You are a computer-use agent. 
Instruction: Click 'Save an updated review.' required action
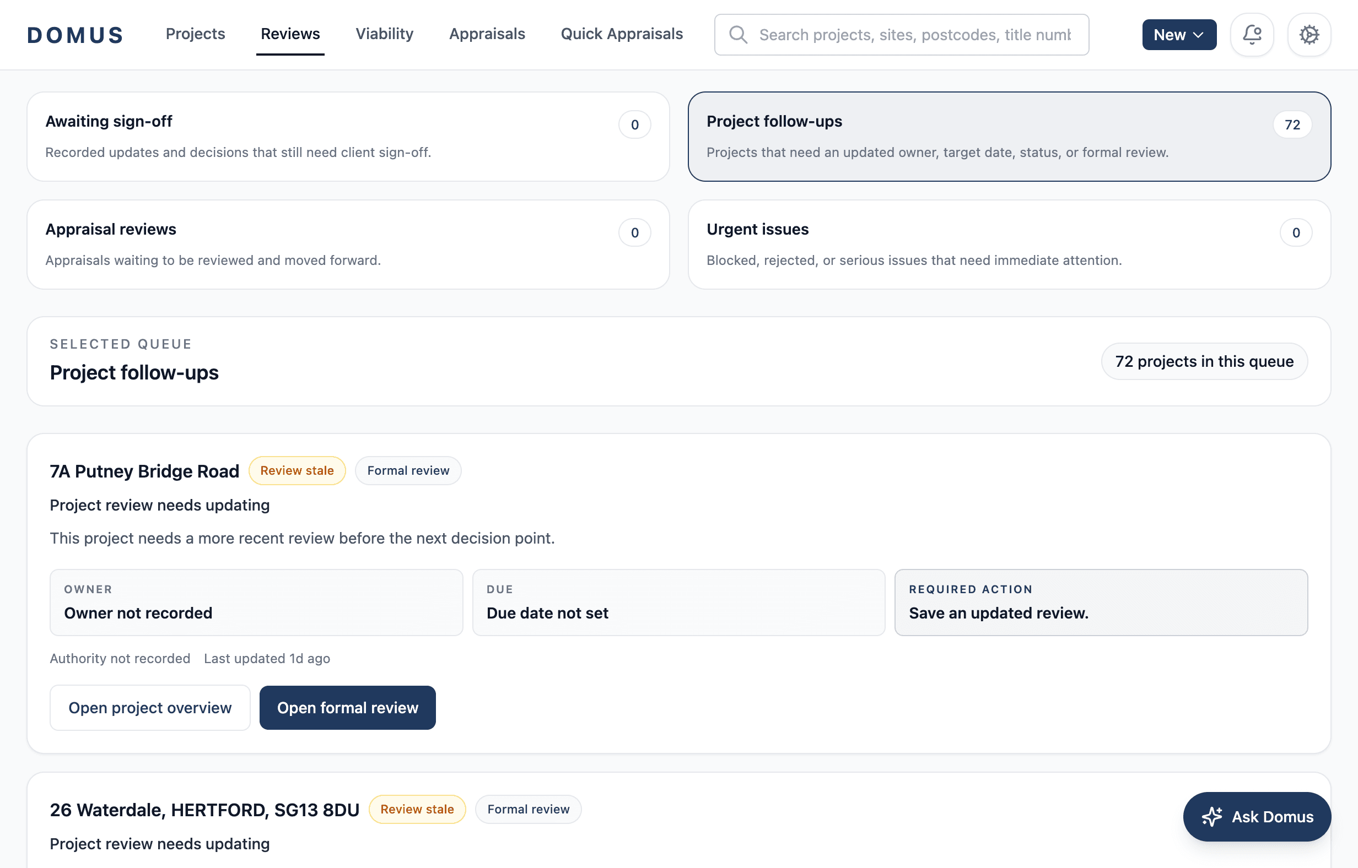(x=1101, y=602)
